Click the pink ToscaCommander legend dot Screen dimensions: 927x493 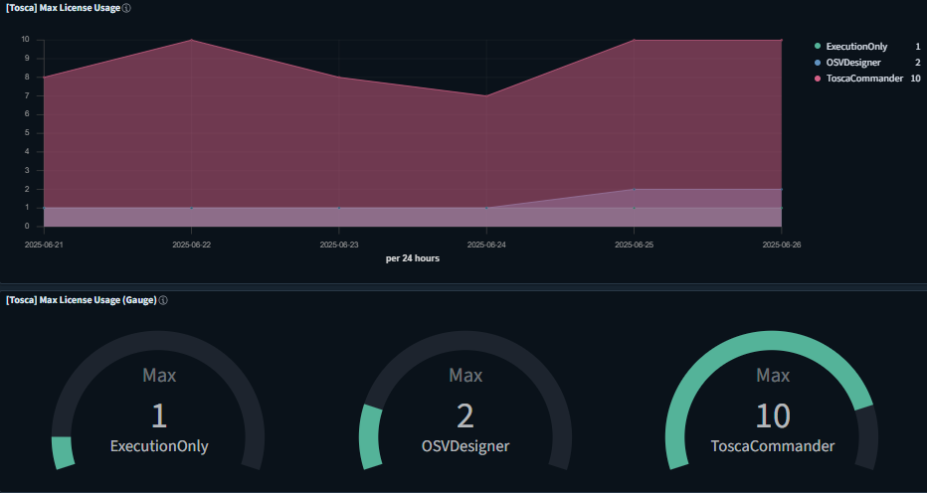[818, 79]
